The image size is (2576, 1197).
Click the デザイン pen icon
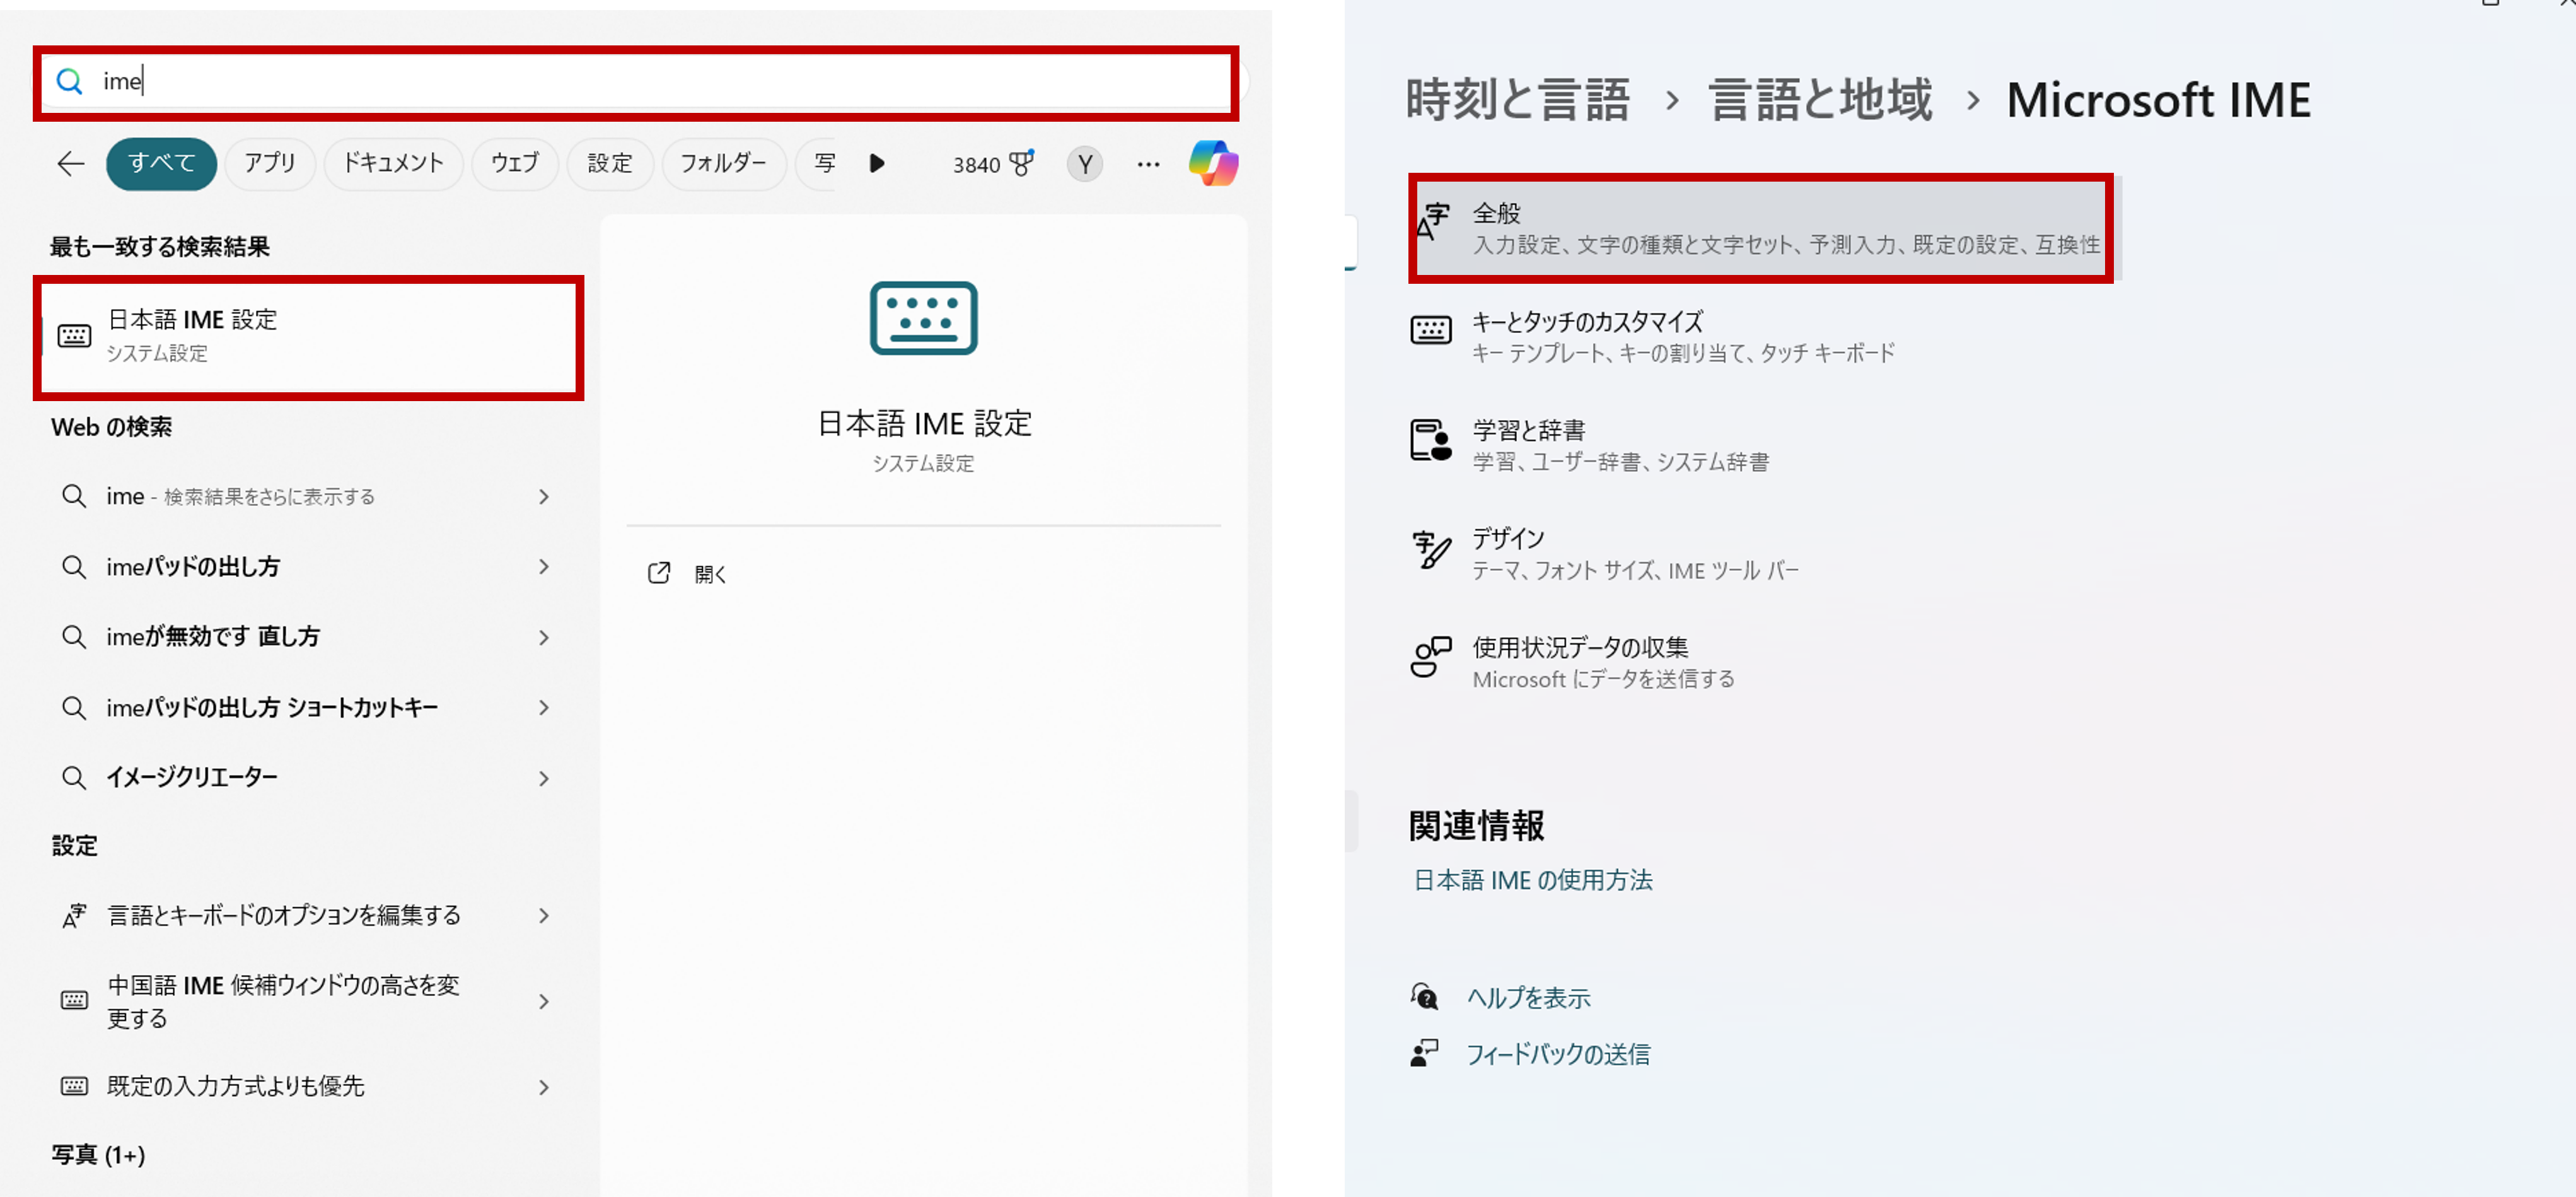1431,550
